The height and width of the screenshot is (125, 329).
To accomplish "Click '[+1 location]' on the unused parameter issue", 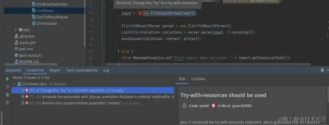I will (x=132, y=103).
